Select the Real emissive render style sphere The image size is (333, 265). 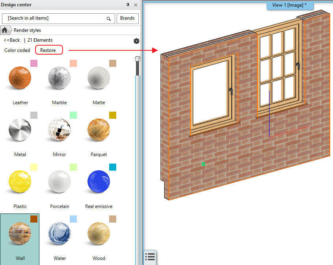[x=99, y=182]
